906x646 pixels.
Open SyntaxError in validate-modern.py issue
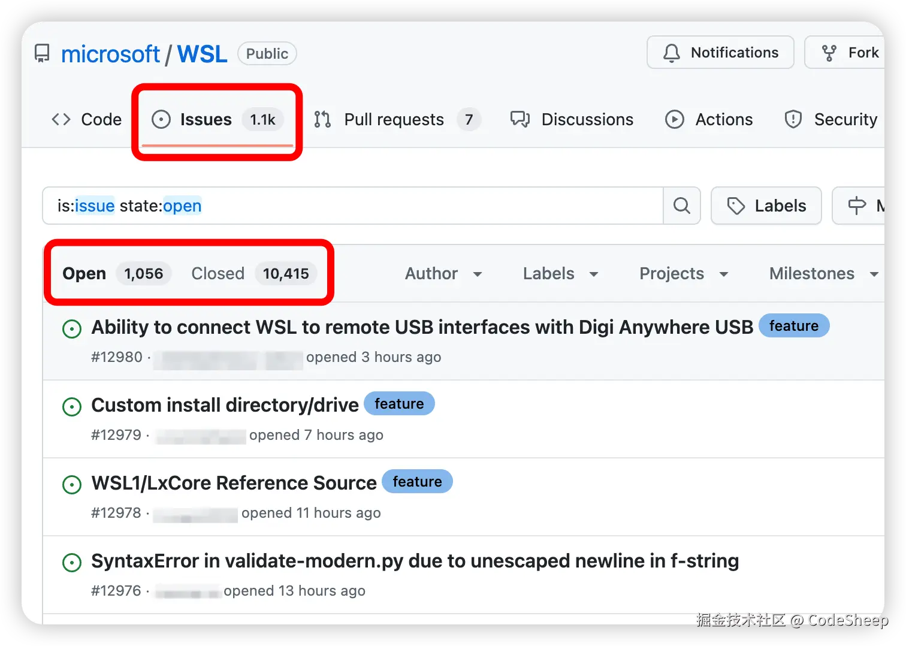pos(415,561)
